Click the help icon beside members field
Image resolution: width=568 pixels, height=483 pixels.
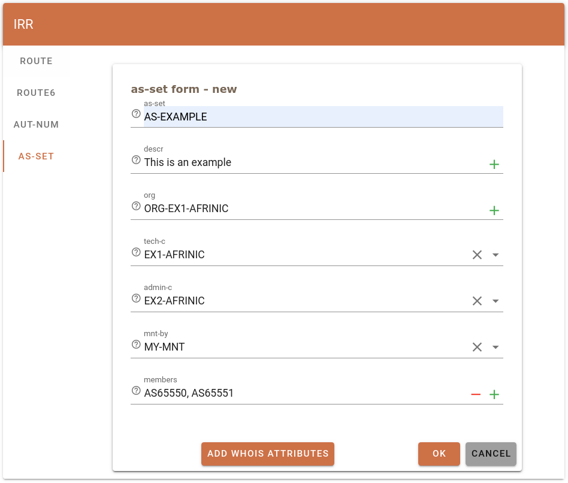point(136,391)
